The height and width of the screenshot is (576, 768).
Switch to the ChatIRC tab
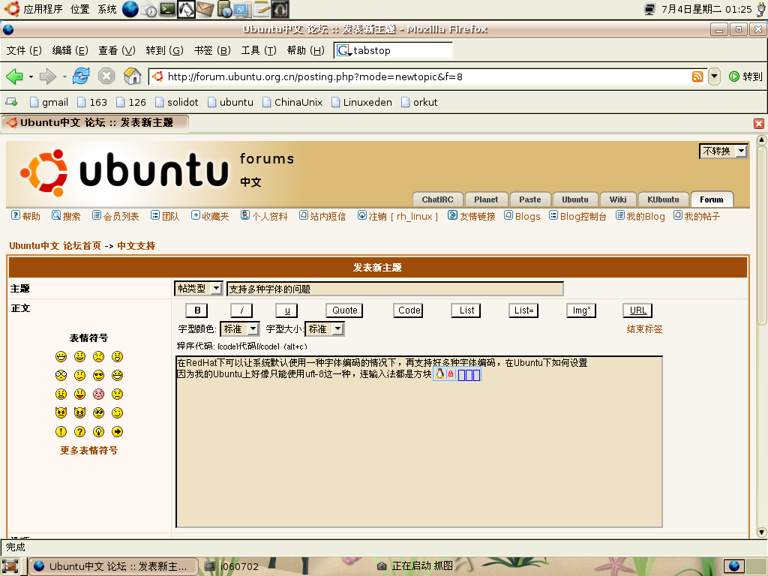(437, 199)
